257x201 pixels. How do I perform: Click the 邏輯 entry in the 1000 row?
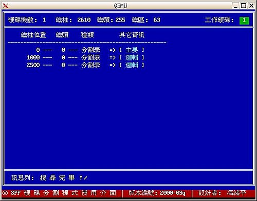pos(132,57)
